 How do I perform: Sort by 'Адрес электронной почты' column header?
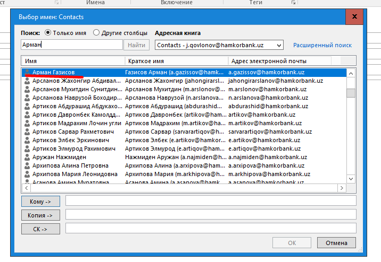[280, 61]
